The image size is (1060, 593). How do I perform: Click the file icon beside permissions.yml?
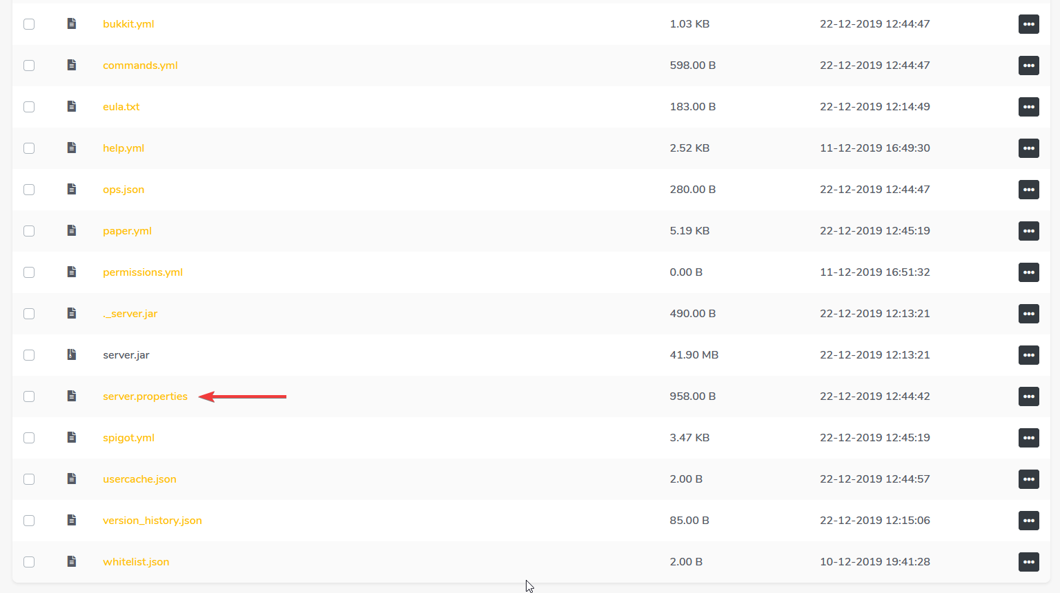pos(71,272)
